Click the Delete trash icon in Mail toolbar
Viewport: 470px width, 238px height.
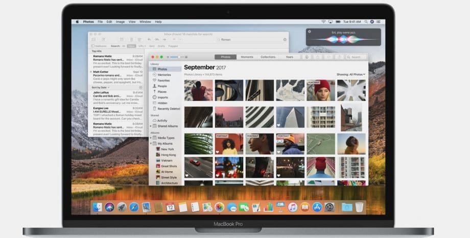tap(131, 39)
